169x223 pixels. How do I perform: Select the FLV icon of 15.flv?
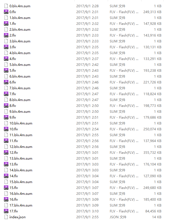pyautogui.click(x=6, y=188)
